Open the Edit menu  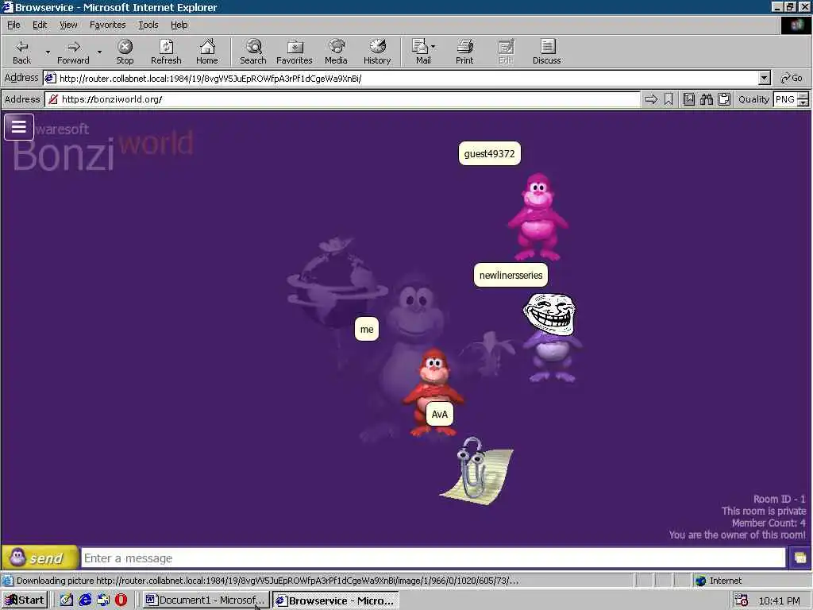[40, 25]
